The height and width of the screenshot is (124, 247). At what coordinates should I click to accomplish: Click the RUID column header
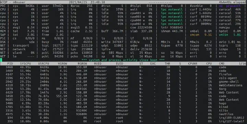[x=98, y=64]
